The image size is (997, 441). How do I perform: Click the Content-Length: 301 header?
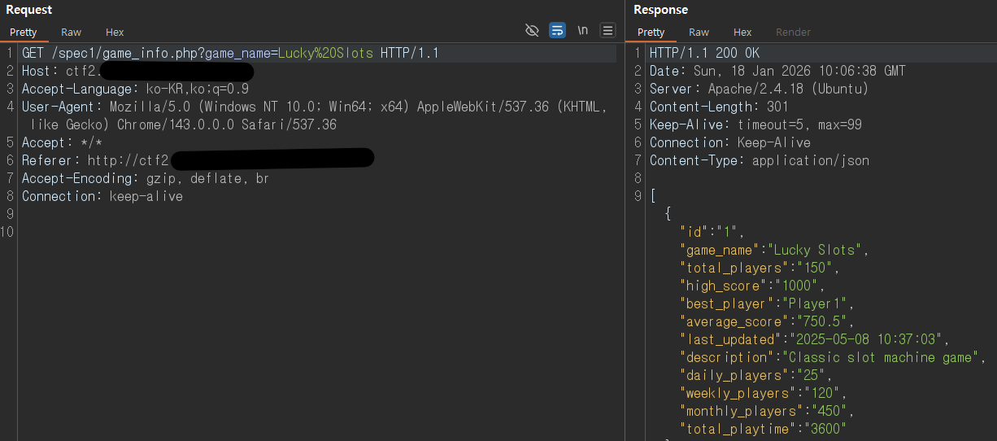(719, 107)
